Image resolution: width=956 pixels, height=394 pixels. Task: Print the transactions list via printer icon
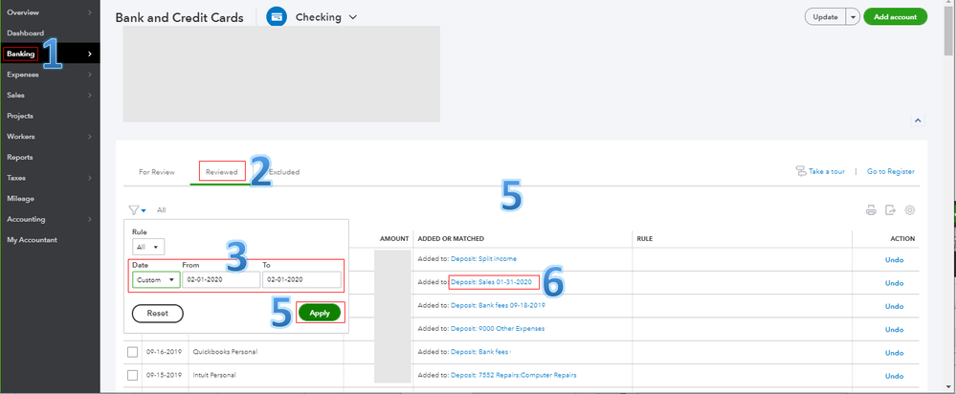pyautogui.click(x=871, y=210)
